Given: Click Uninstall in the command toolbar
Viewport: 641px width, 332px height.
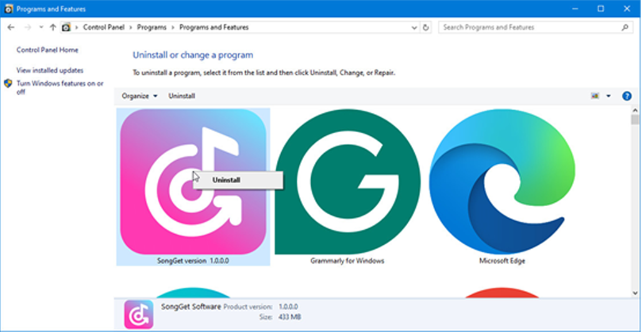Looking at the screenshot, I should 181,96.
